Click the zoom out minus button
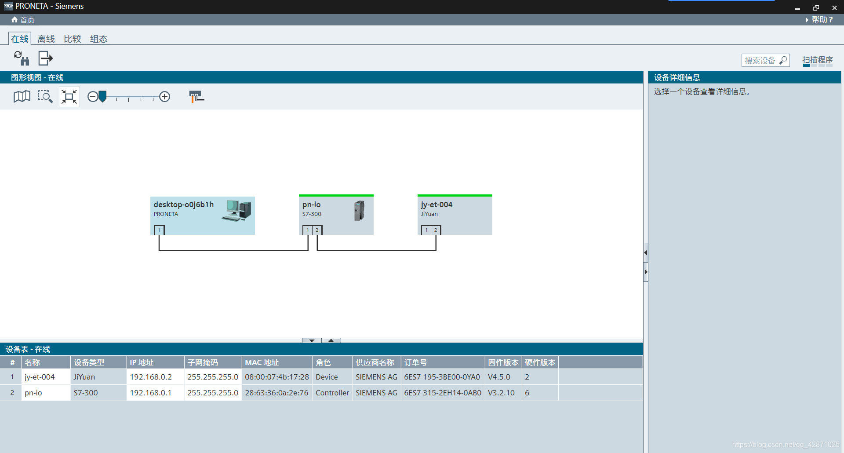The width and height of the screenshot is (844, 453). 93,97
